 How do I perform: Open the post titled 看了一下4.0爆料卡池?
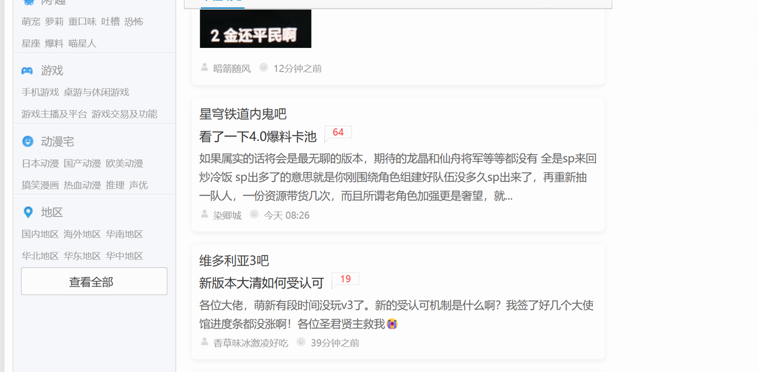[258, 137]
